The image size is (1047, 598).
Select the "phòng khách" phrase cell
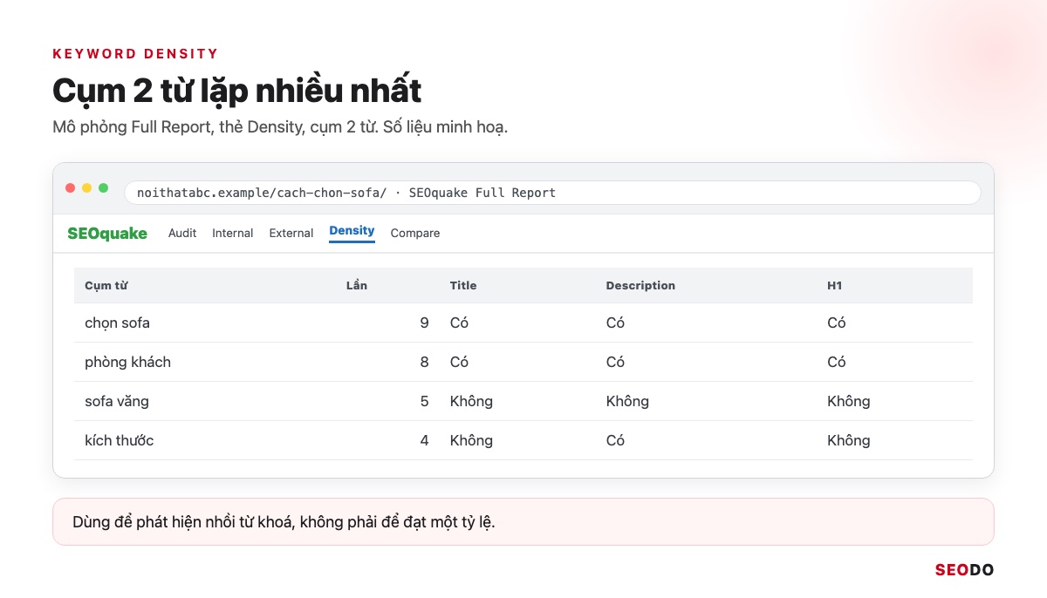(127, 362)
